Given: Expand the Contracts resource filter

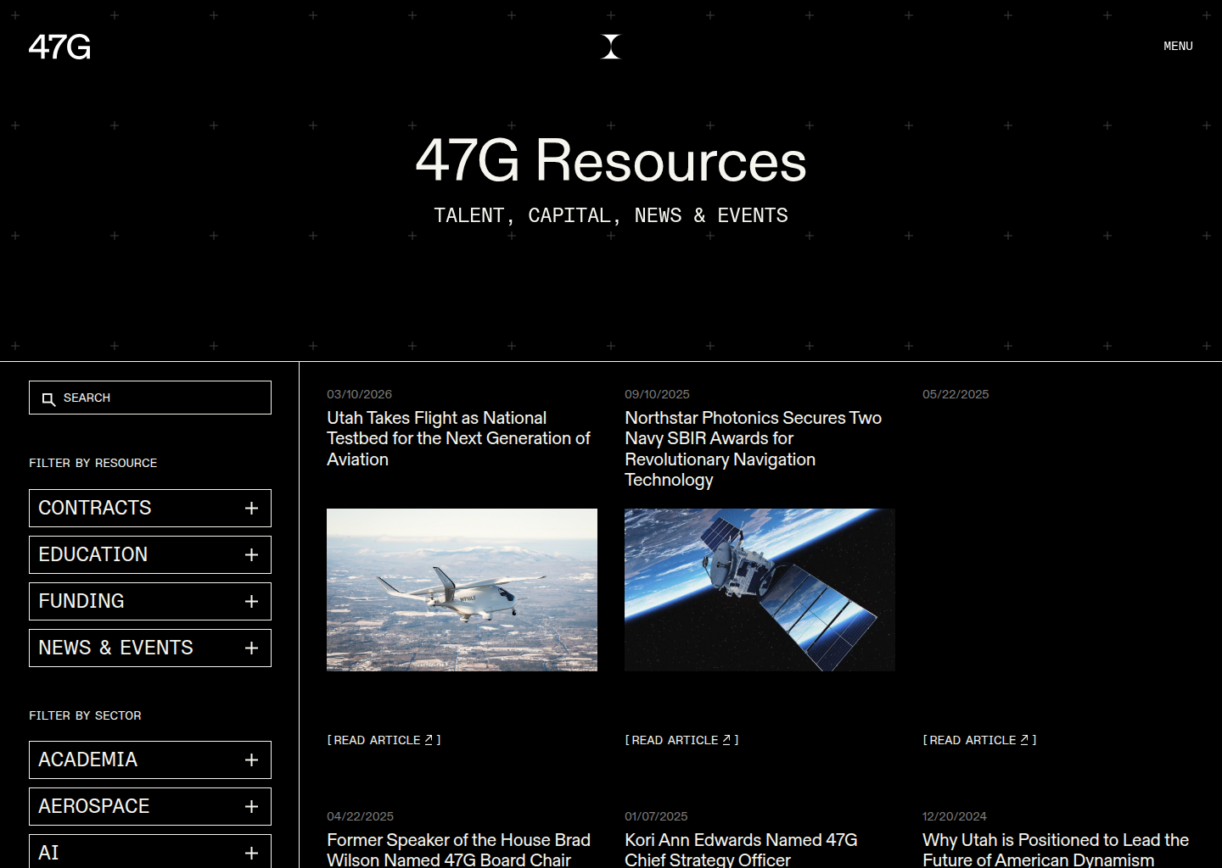Looking at the screenshot, I should (x=149, y=508).
